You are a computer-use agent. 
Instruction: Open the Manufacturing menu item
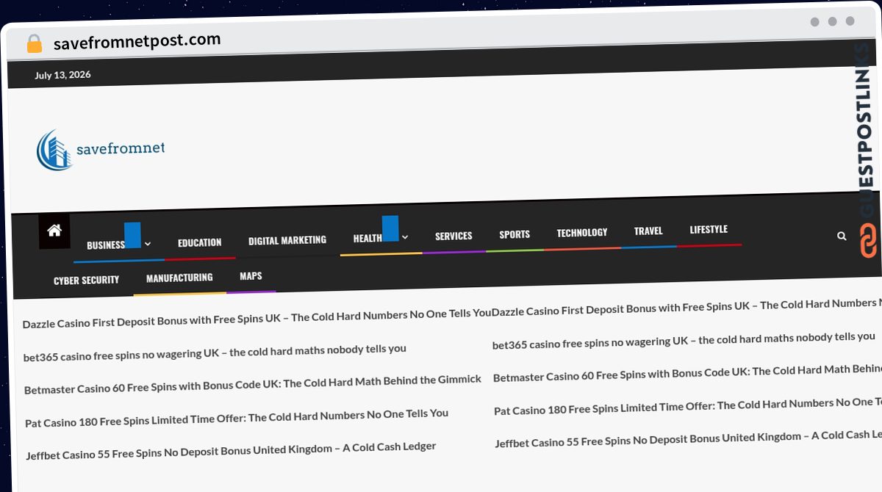click(179, 278)
